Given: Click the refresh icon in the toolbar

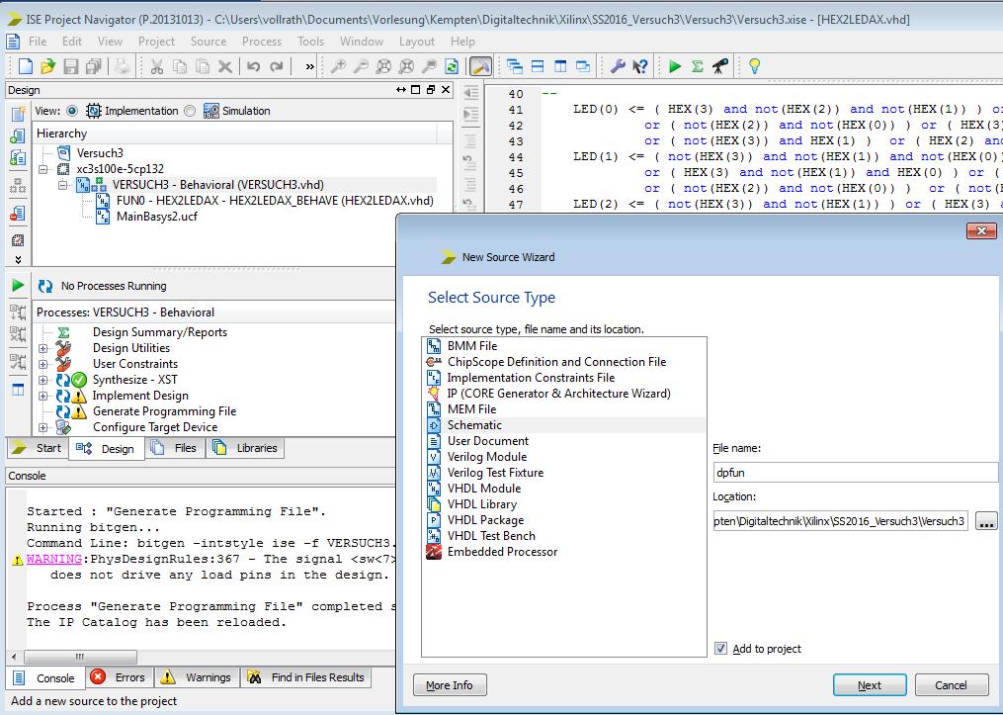Looking at the screenshot, I should pyautogui.click(x=452, y=66).
